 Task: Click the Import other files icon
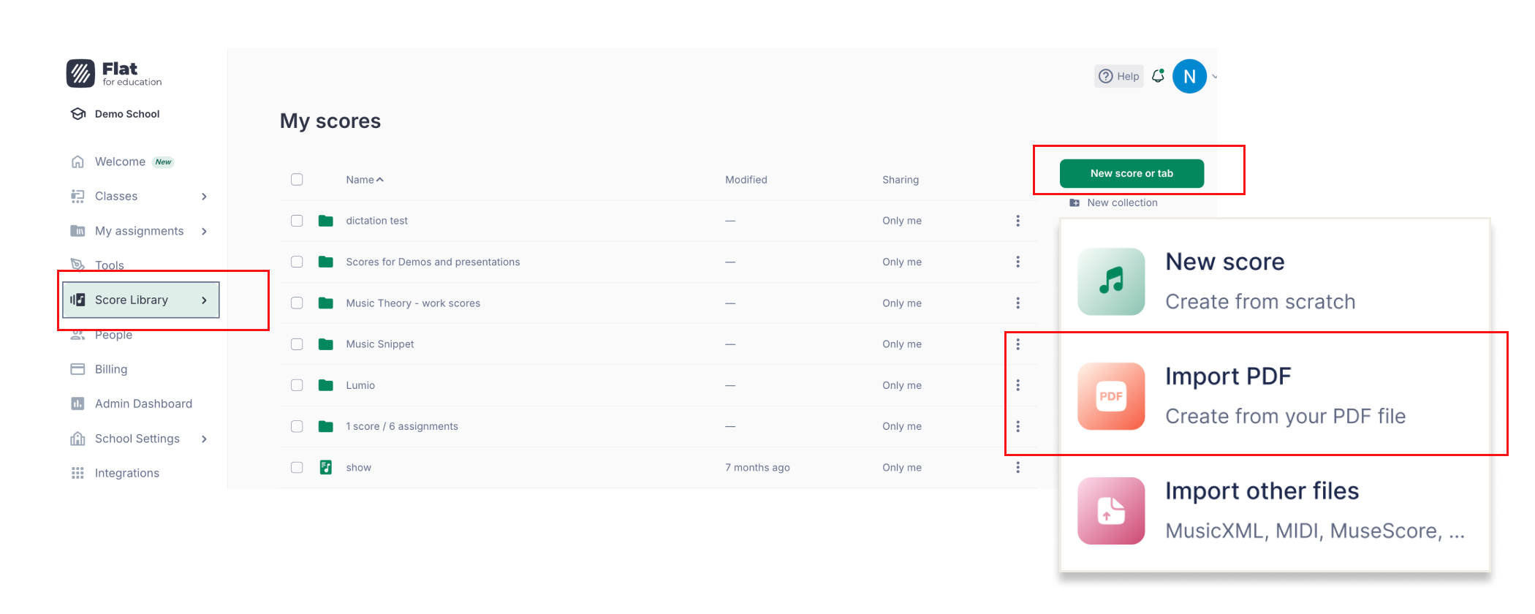[1111, 511]
